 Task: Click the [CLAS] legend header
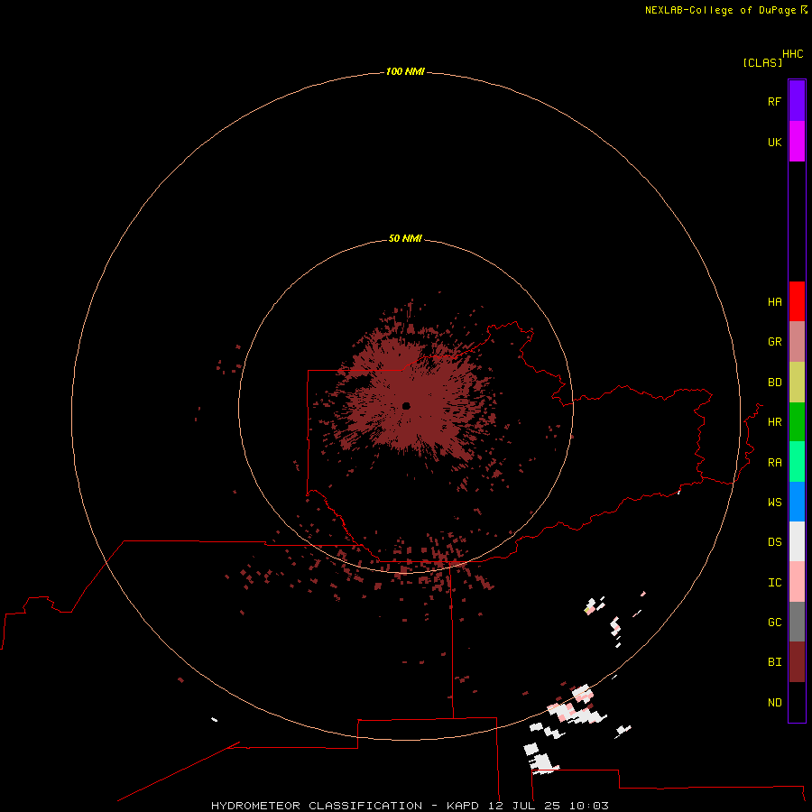point(762,62)
